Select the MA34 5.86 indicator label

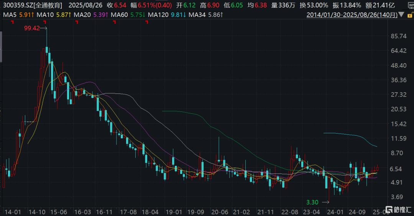pos(206,15)
